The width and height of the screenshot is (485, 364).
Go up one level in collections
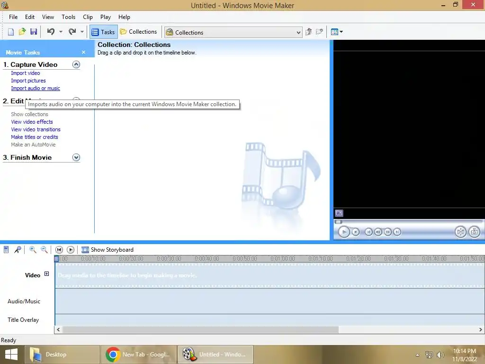click(308, 32)
